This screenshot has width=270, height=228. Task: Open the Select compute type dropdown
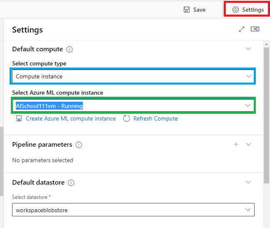click(x=133, y=76)
